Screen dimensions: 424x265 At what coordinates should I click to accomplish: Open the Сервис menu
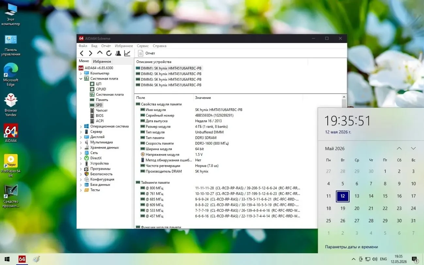click(143, 46)
